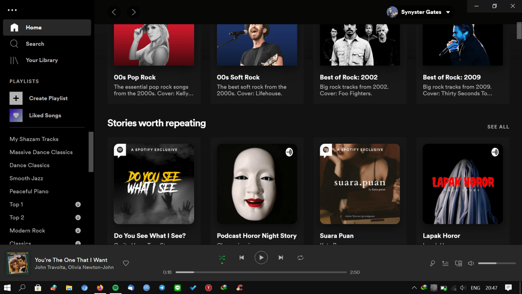Open Telegram from the taskbar

coord(162,287)
